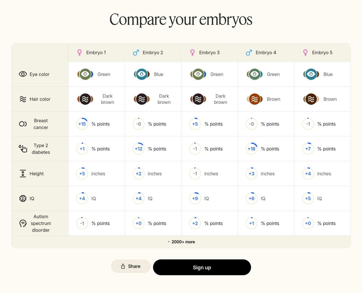Click the black Sign up button
Image resolution: width=362 pixels, height=293 pixels.
pyautogui.click(x=202, y=267)
